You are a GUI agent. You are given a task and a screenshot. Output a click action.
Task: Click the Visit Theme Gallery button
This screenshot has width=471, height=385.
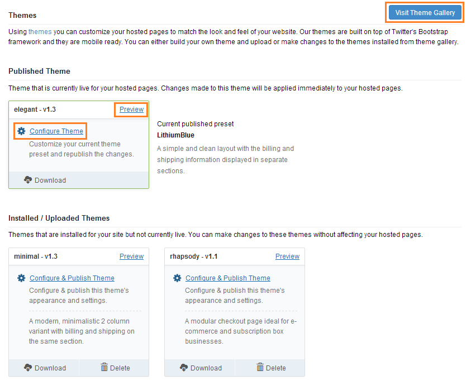point(425,13)
